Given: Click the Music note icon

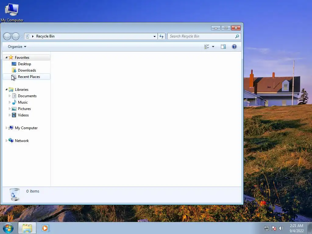Looking at the screenshot, I should [14, 102].
